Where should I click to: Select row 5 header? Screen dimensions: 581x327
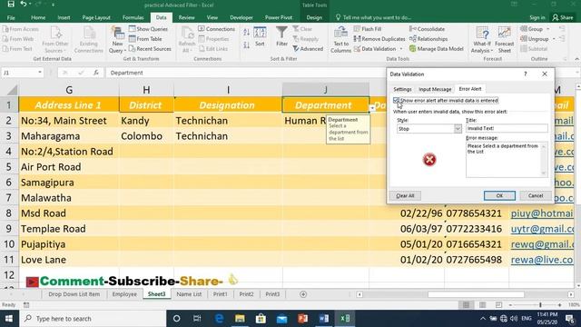[x=9, y=167]
